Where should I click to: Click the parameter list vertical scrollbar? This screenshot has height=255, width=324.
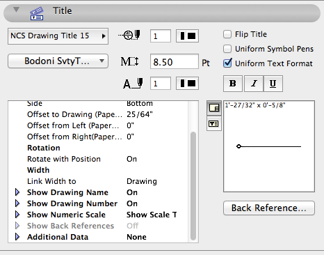(x=193, y=186)
